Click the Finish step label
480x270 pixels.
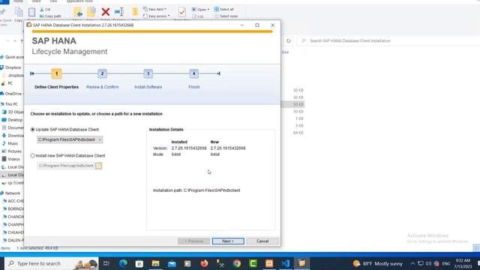pyautogui.click(x=194, y=87)
